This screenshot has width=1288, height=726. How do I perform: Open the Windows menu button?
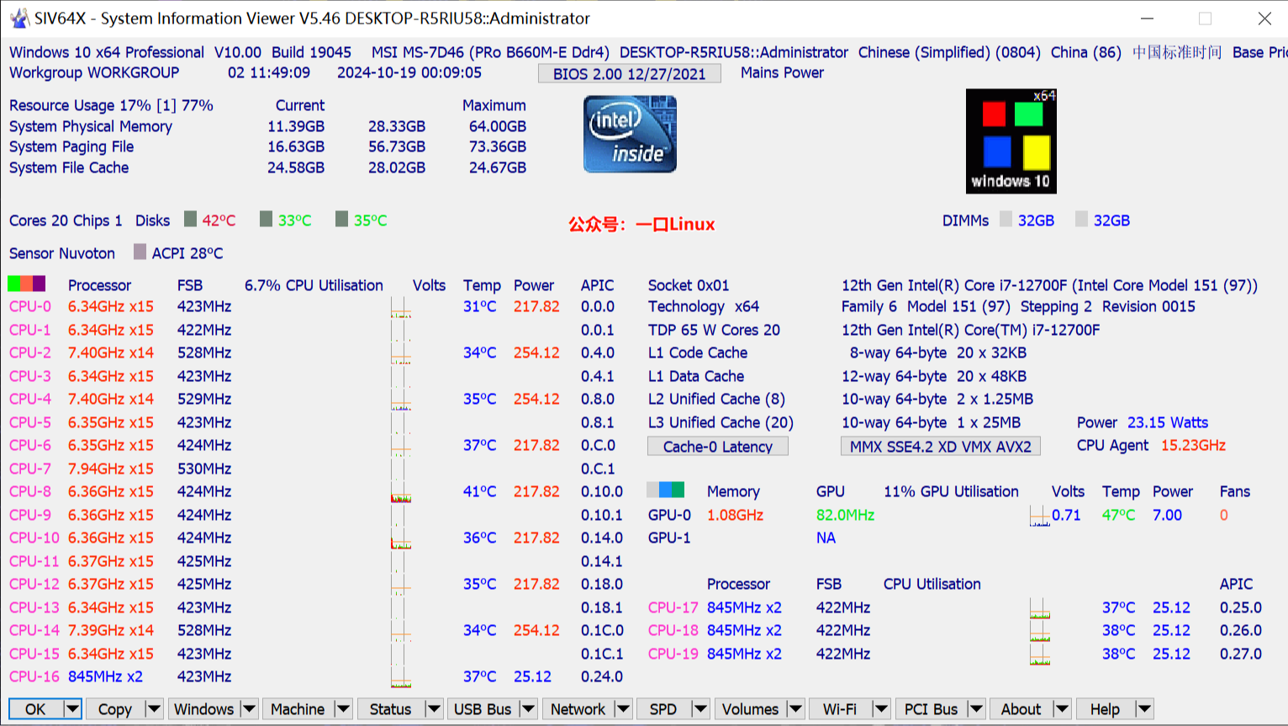[x=203, y=709]
